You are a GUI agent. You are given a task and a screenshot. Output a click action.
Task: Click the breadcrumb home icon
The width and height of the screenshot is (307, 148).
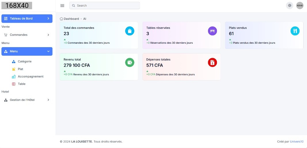point(61,19)
